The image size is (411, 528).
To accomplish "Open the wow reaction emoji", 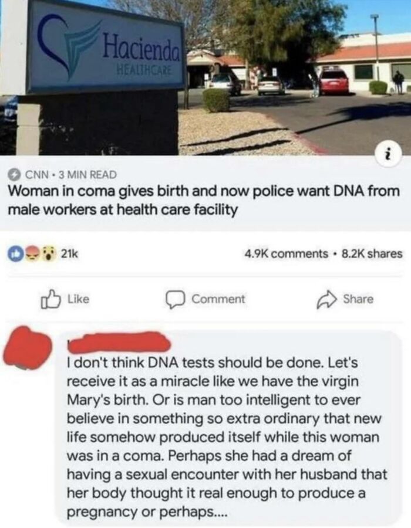I will 50,254.
